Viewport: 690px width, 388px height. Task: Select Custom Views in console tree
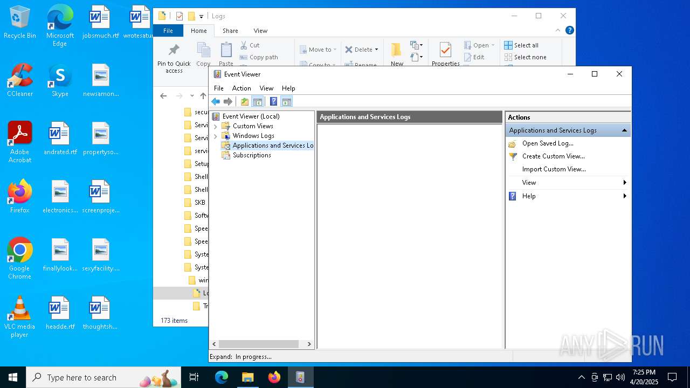click(x=253, y=126)
